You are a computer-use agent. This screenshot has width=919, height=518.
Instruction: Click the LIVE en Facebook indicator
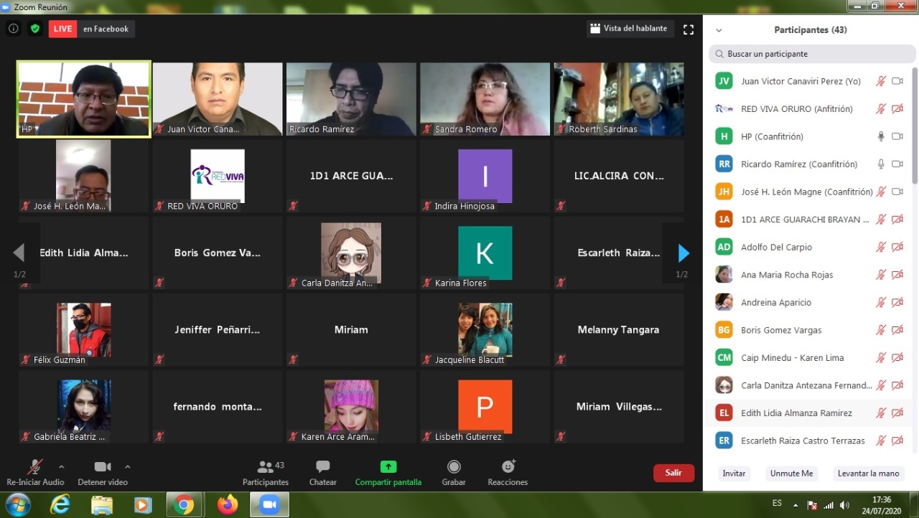91,29
